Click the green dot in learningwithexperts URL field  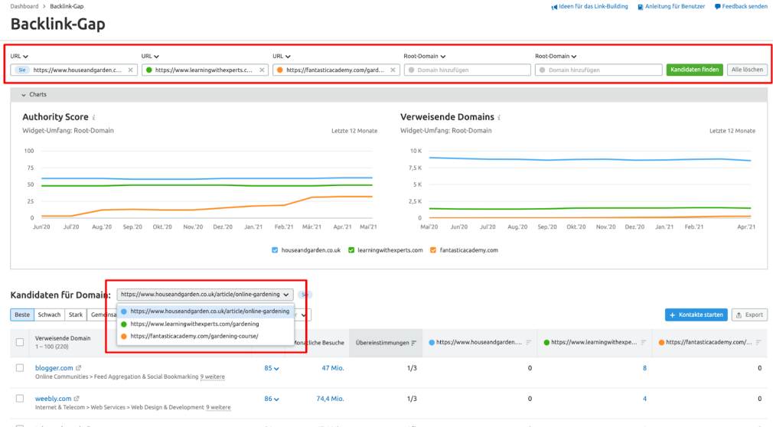point(149,70)
